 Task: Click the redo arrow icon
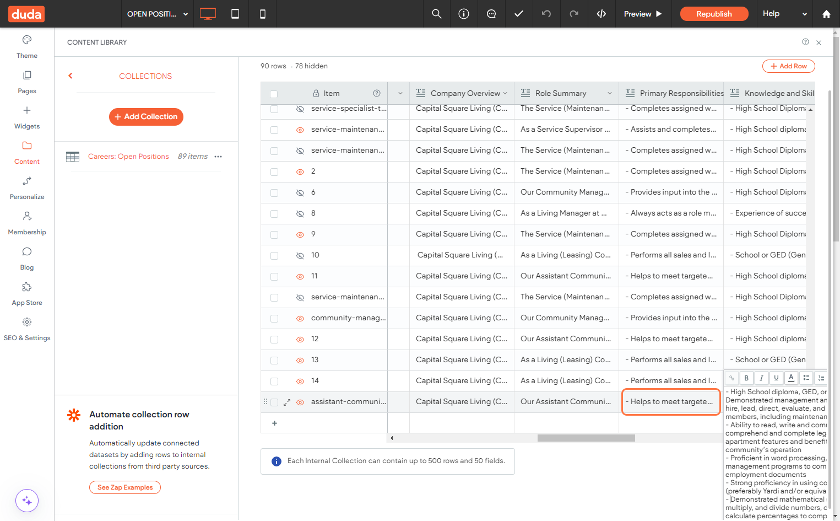tap(574, 14)
